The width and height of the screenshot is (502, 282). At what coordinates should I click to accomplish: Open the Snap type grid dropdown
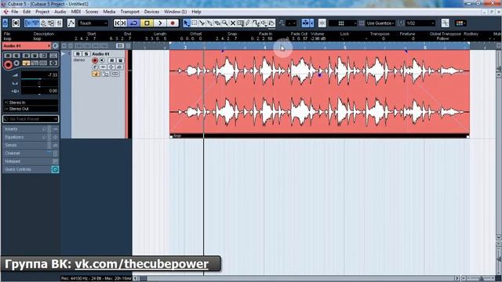343,23
